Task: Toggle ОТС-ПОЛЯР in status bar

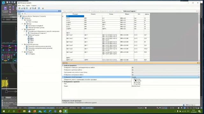Action: pyautogui.click(x=59, y=108)
